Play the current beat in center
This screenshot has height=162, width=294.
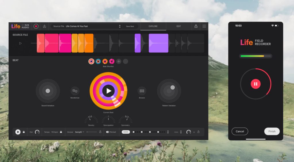[109, 91]
